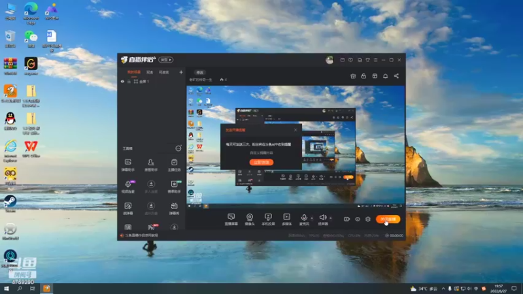Open Microsoft Edge desktop shortcut
Screen dimensions: 523x294
click(x=31, y=12)
